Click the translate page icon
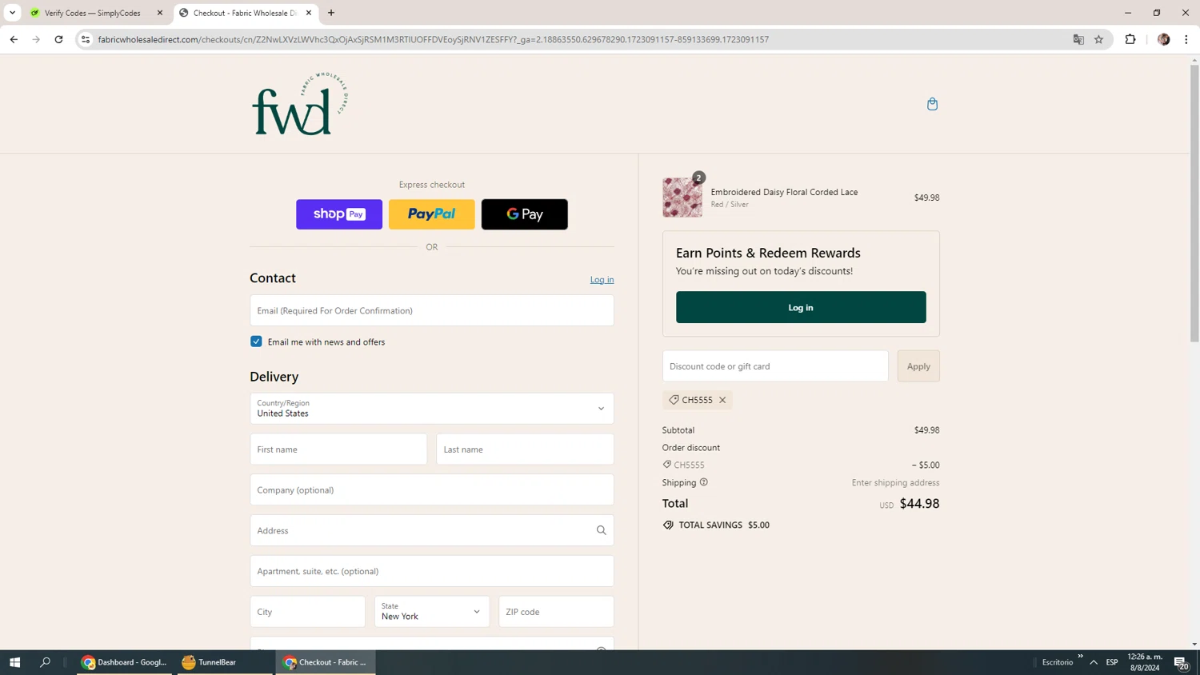Screen dimensions: 1200x675 [x=1078, y=39]
